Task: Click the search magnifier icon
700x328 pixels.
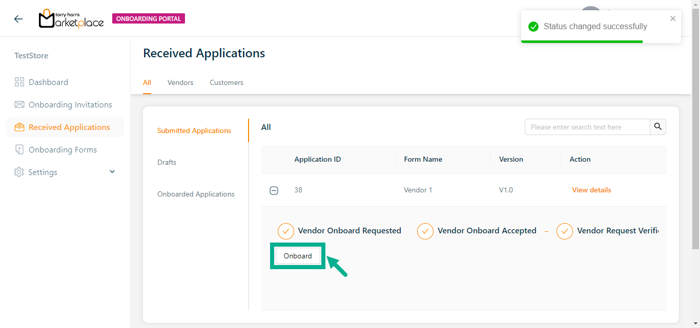Action: tap(658, 127)
